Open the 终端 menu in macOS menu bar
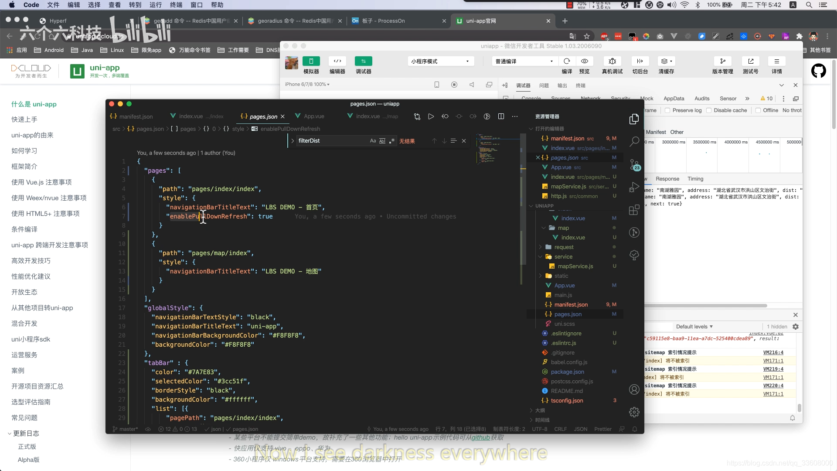 tap(176, 5)
